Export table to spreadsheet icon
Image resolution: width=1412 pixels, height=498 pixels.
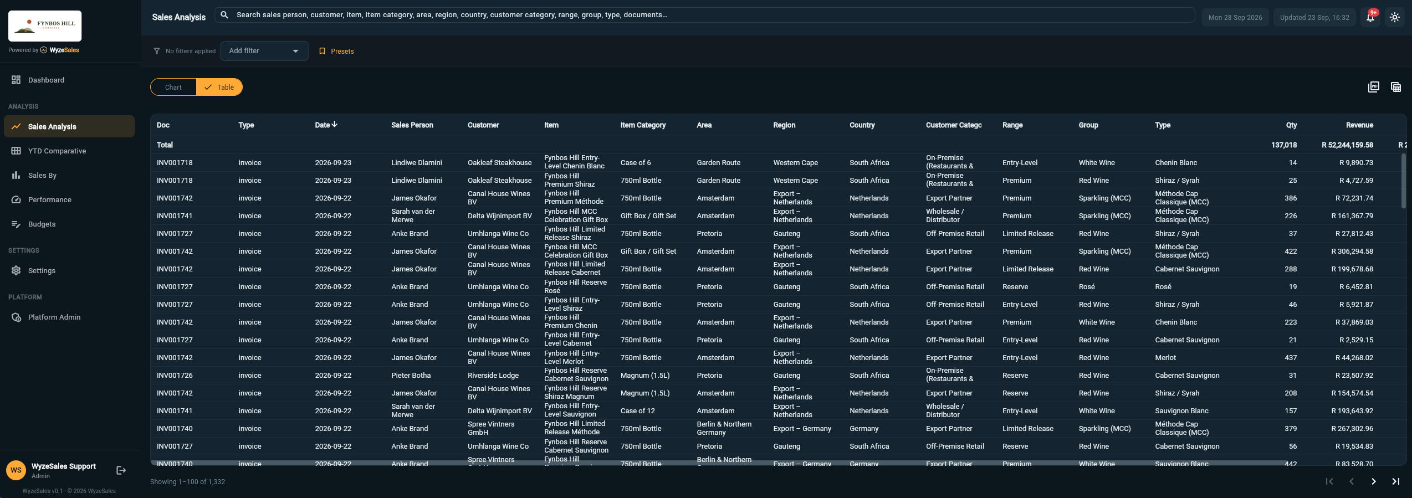[1396, 87]
